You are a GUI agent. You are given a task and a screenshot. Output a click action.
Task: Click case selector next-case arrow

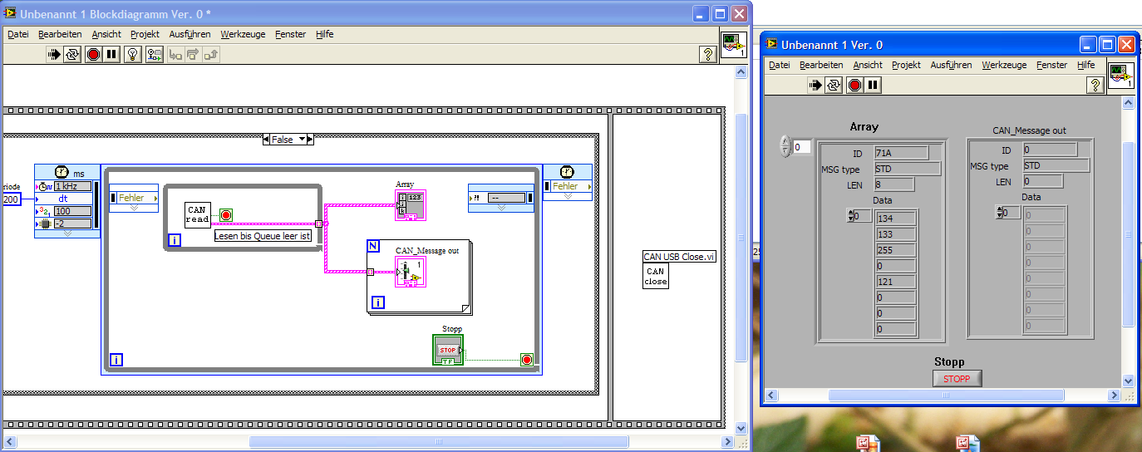tap(311, 140)
